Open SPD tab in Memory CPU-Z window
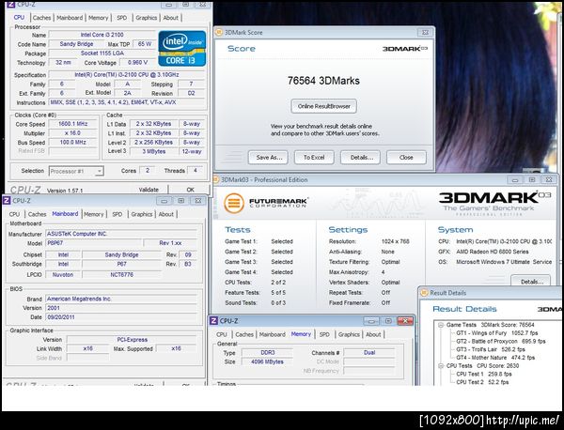 click(324, 334)
